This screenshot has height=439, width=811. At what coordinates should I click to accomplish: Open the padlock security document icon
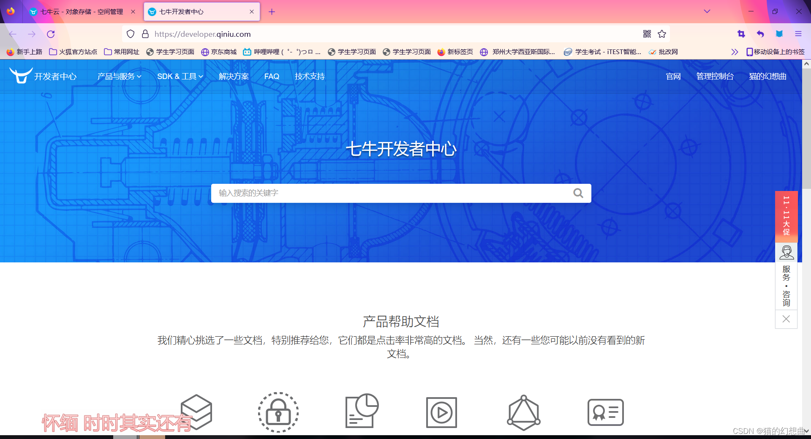278,412
